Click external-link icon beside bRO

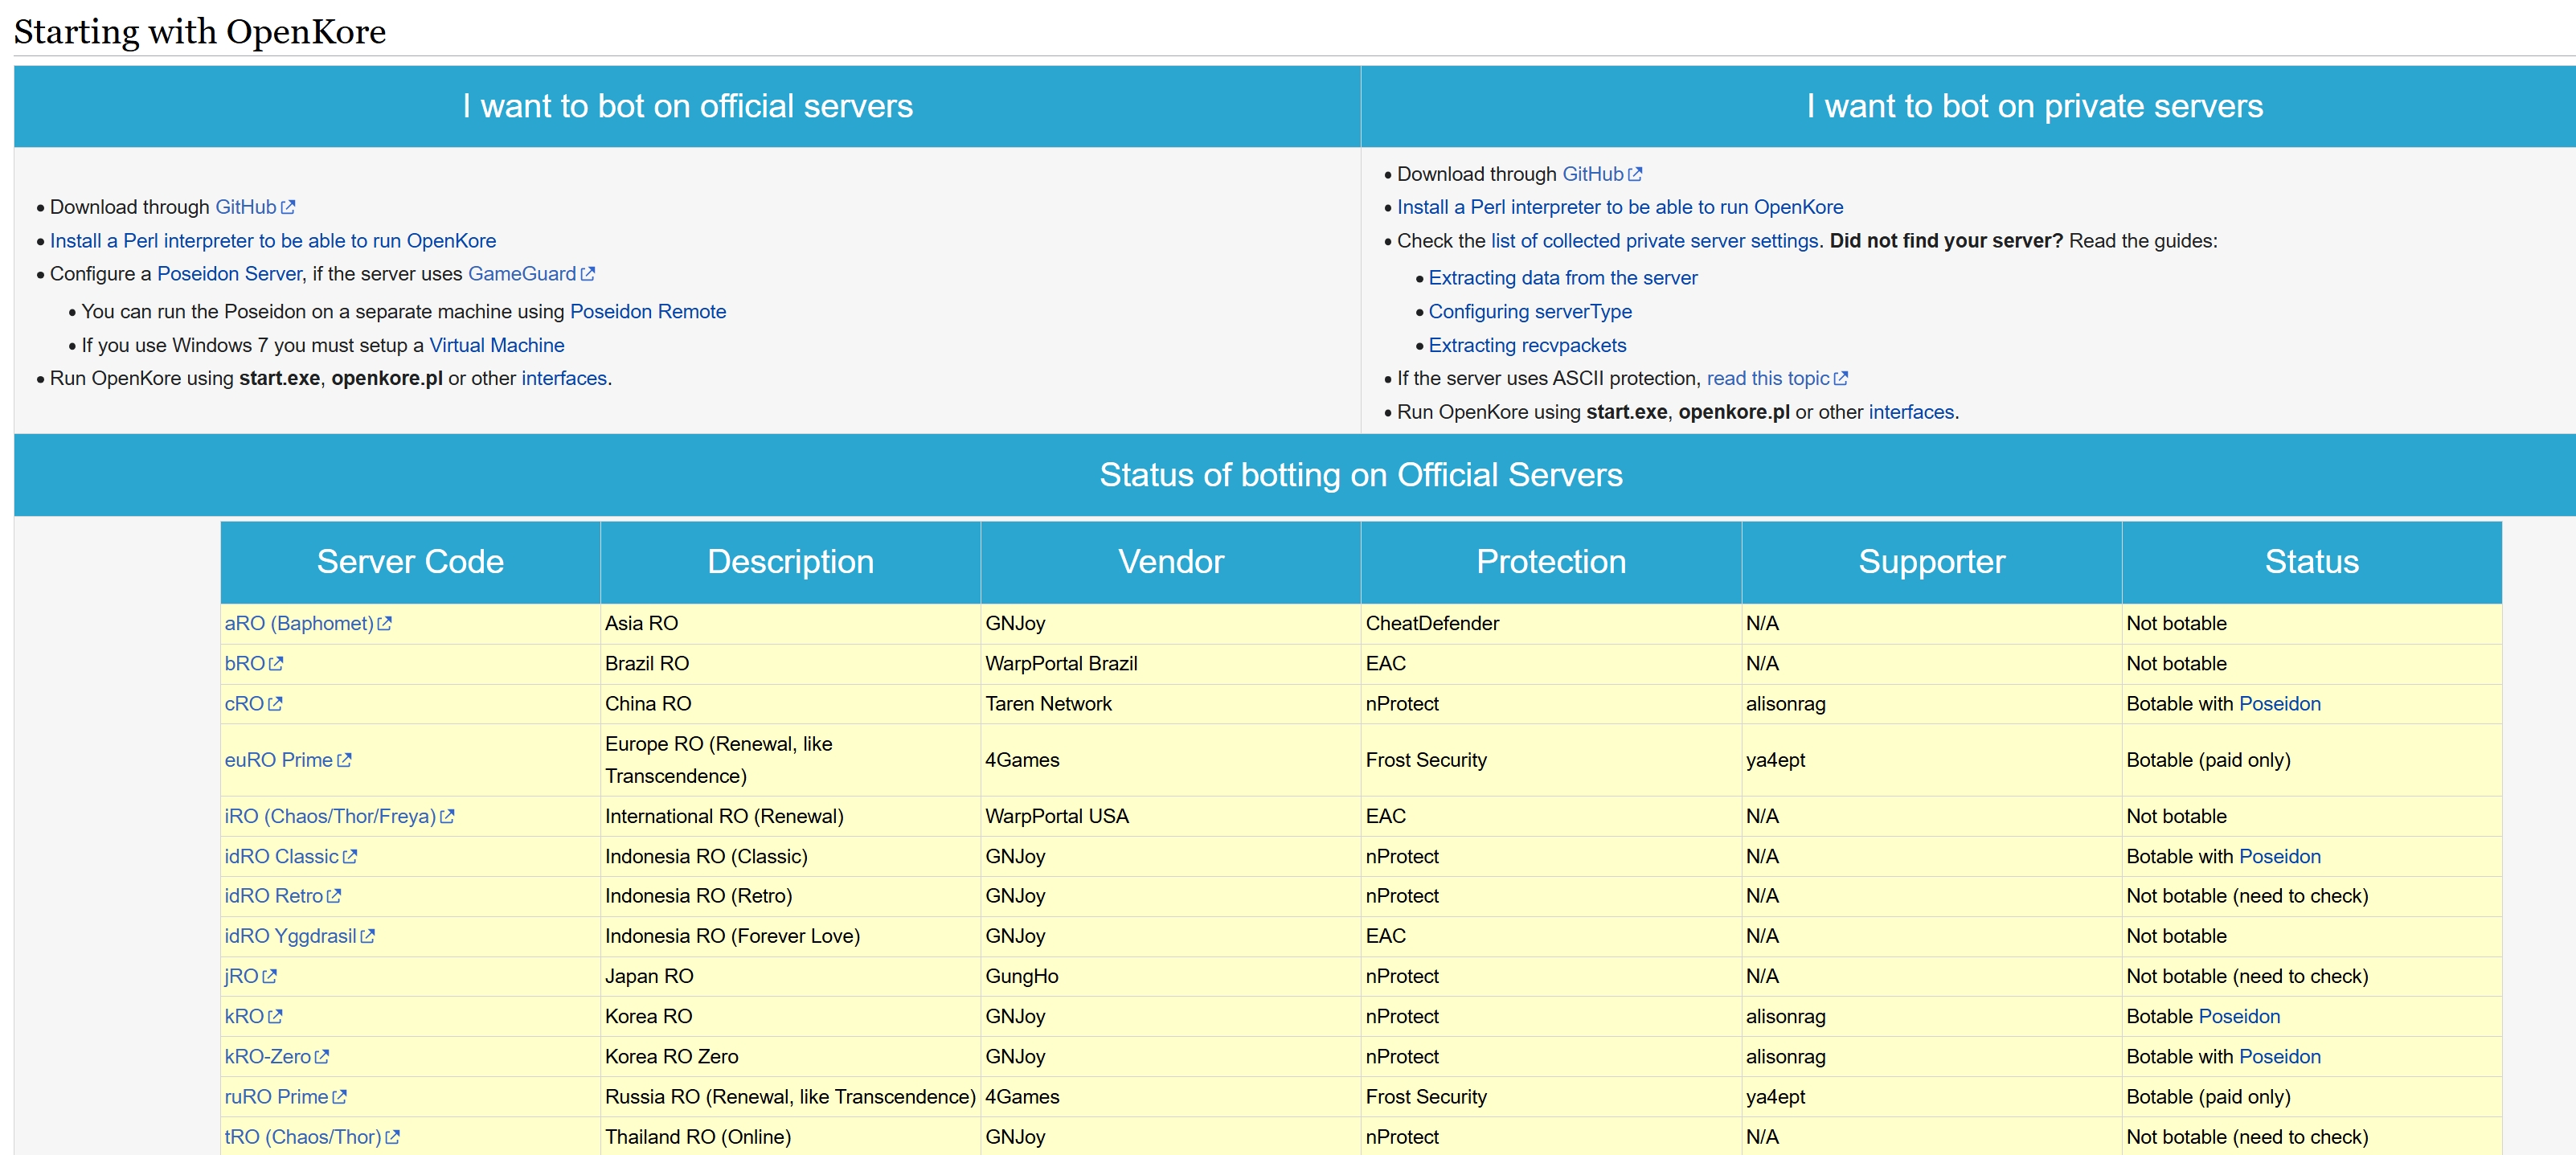(276, 663)
